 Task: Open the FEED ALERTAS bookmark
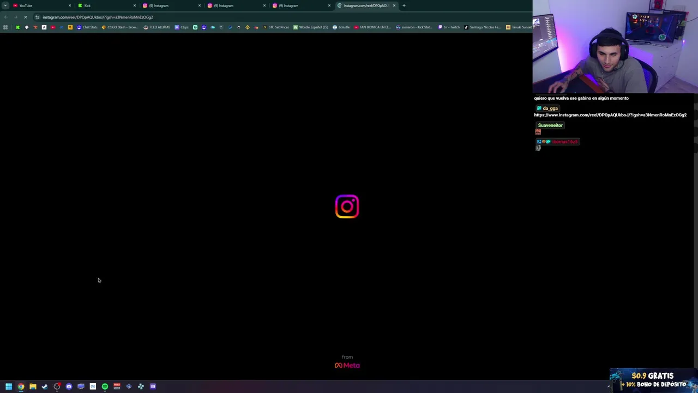coord(157,27)
